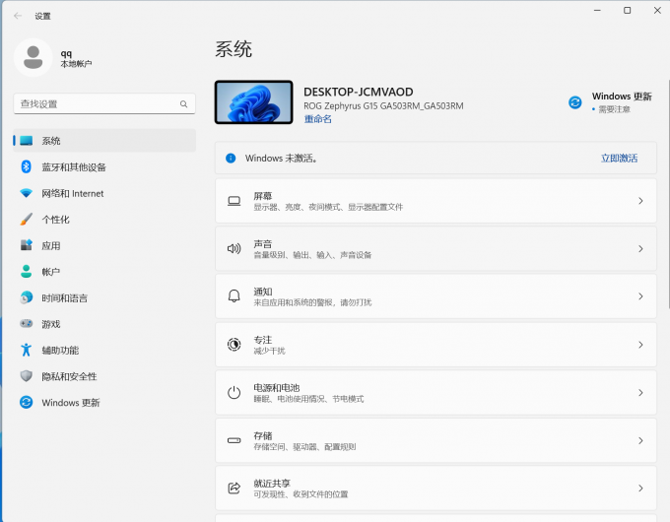Open 游戏 settings category
Viewport: 670px width, 522px height.
point(51,324)
